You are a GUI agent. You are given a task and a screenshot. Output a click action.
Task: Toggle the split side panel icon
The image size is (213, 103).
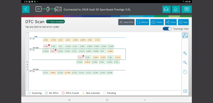point(185,91)
